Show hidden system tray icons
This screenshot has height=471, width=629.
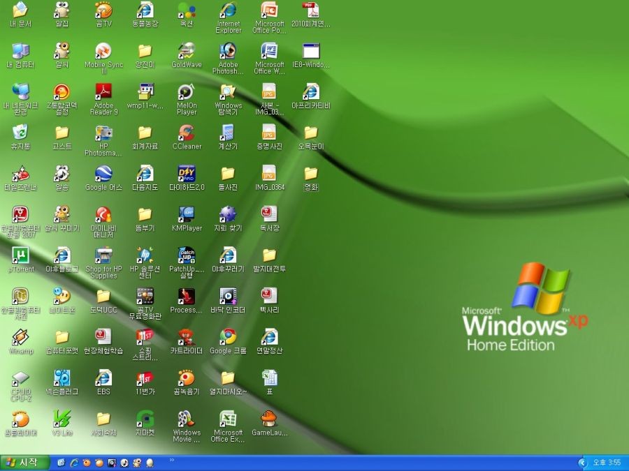tap(581, 463)
